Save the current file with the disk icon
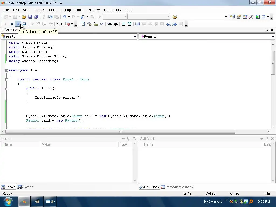The height and width of the screenshot is (207, 276). [30, 17]
